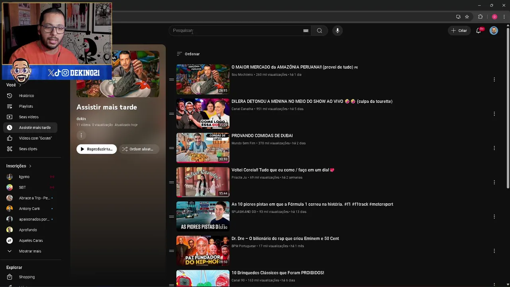The height and width of the screenshot is (287, 510).
Task: Open SBT subscription channel
Action: (30, 187)
